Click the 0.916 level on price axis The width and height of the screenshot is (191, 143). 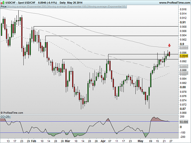[x=183, y=9]
